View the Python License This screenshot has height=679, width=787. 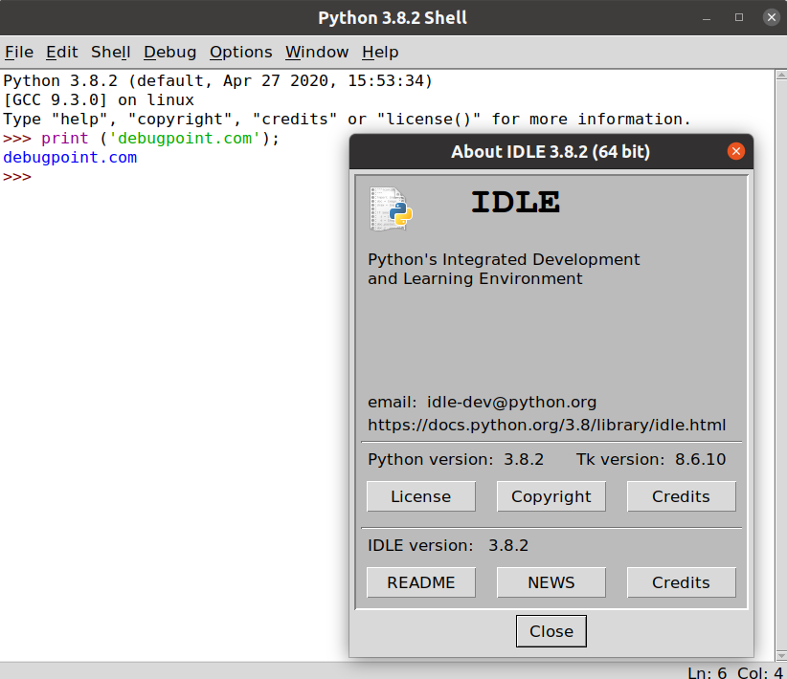(x=420, y=496)
